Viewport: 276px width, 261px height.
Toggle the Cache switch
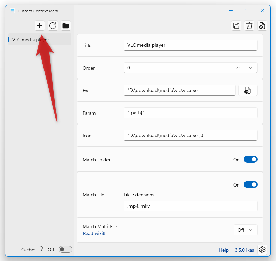65,249
